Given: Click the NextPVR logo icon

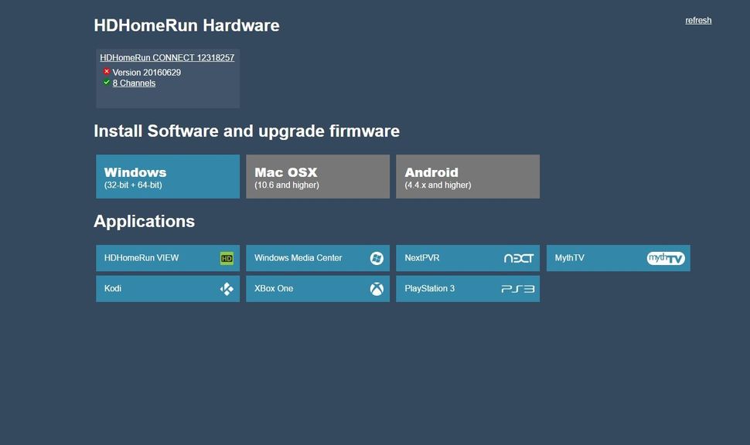Looking at the screenshot, I should coord(519,259).
